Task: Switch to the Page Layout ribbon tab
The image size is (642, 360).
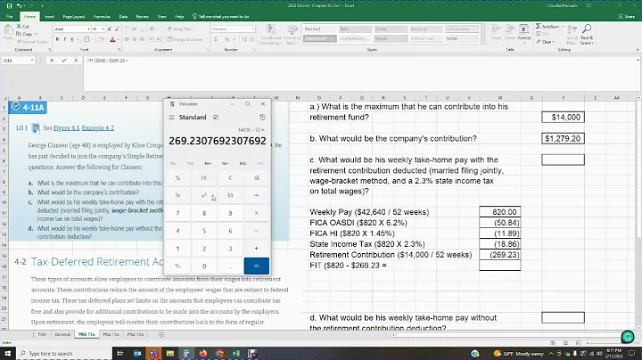Action: (x=74, y=17)
